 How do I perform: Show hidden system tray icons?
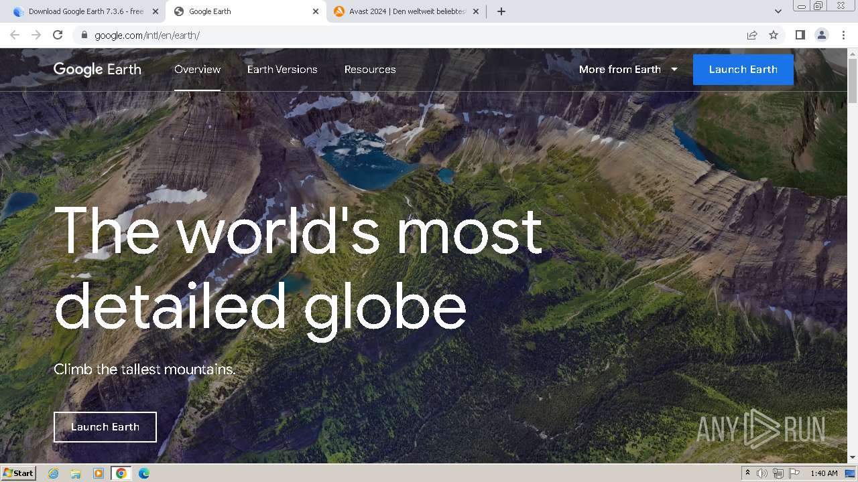click(x=747, y=473)
